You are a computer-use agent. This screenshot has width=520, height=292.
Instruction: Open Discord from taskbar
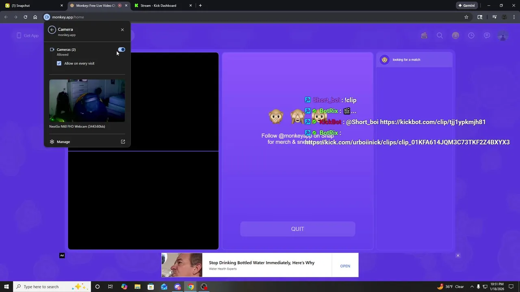[x=178, y=287]
